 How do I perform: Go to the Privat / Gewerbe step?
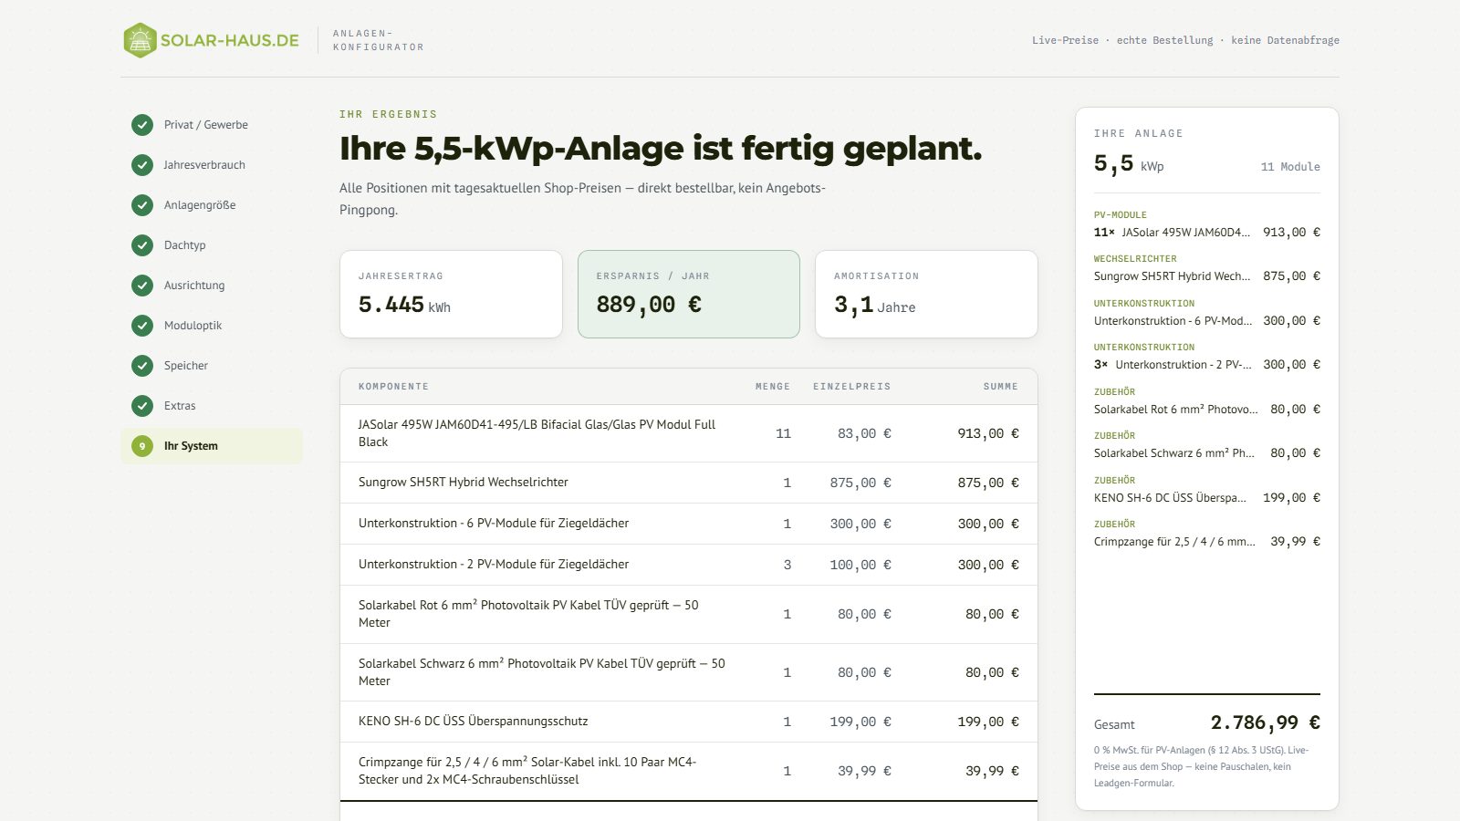pyautogui.click(x=212, y=125)
